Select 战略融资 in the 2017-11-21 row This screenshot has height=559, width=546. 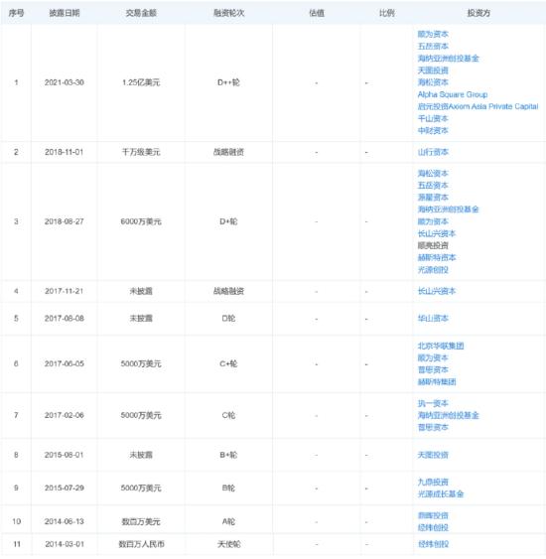coord(228,291)
